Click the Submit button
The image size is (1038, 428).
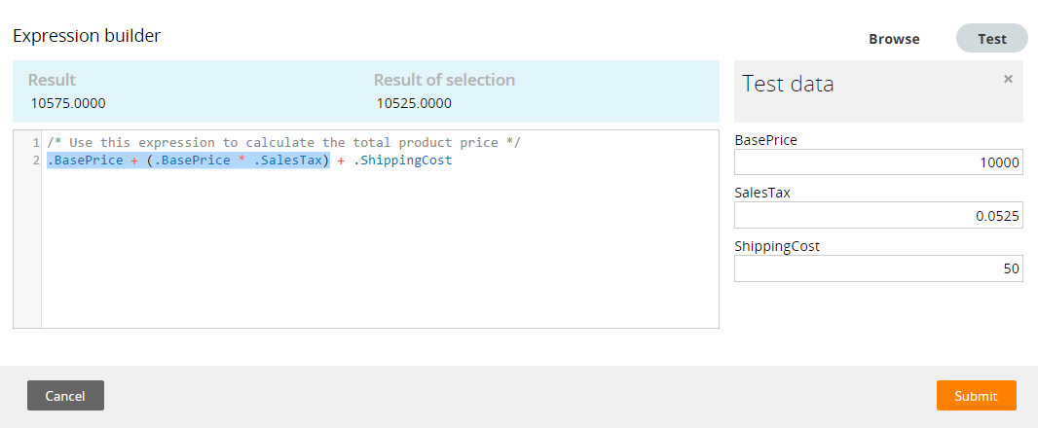tap(976, 396)
